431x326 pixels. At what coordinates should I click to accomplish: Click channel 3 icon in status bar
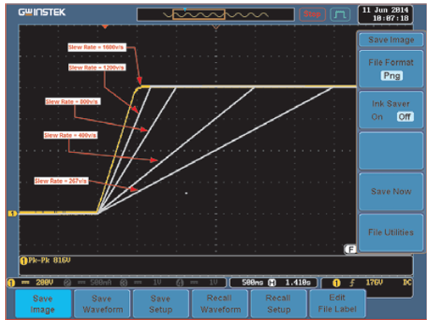coord(123,283)
